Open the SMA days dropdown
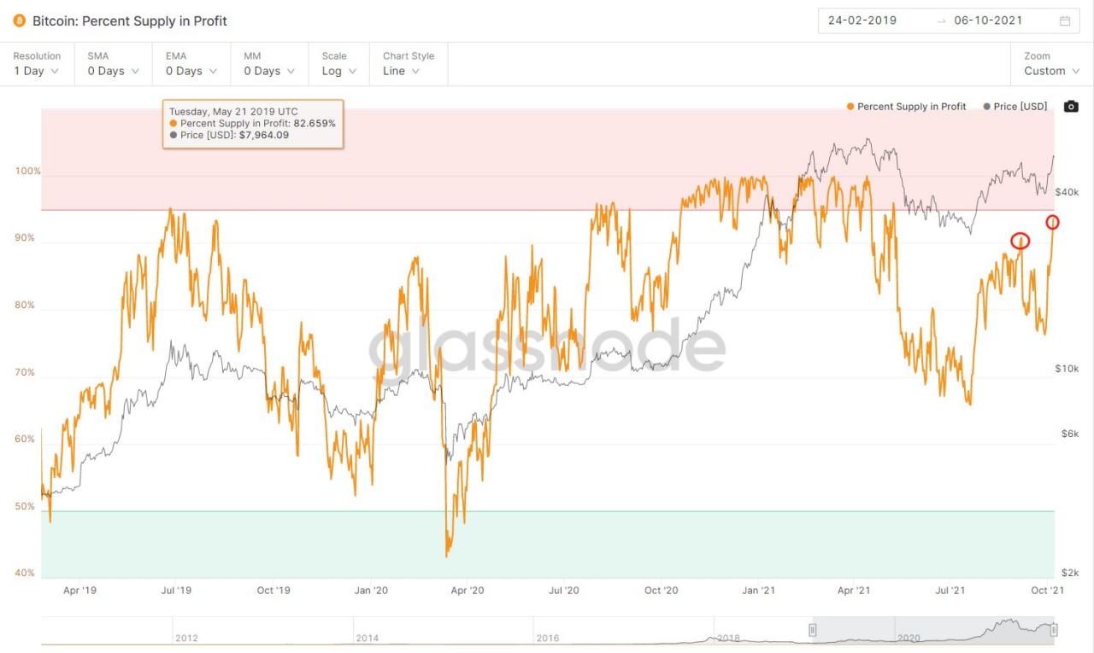The image size is (1094, 653). tap(112, 71)
